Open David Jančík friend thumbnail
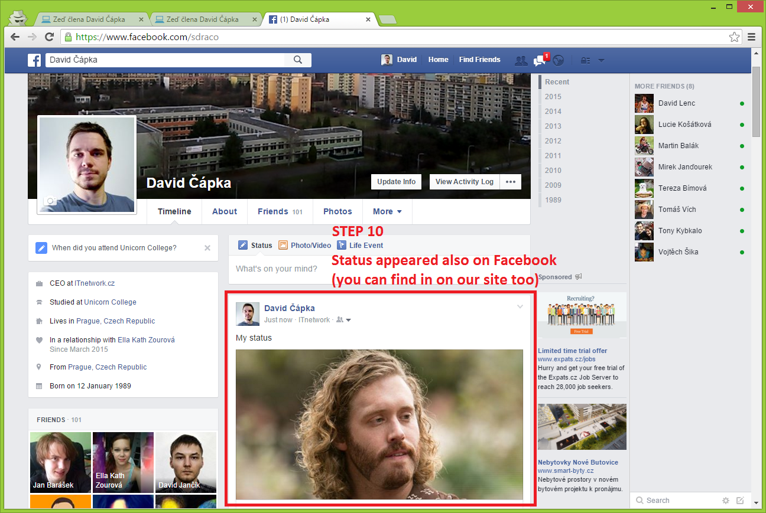This screenshot has height=513, width=766. coord(186,462)
